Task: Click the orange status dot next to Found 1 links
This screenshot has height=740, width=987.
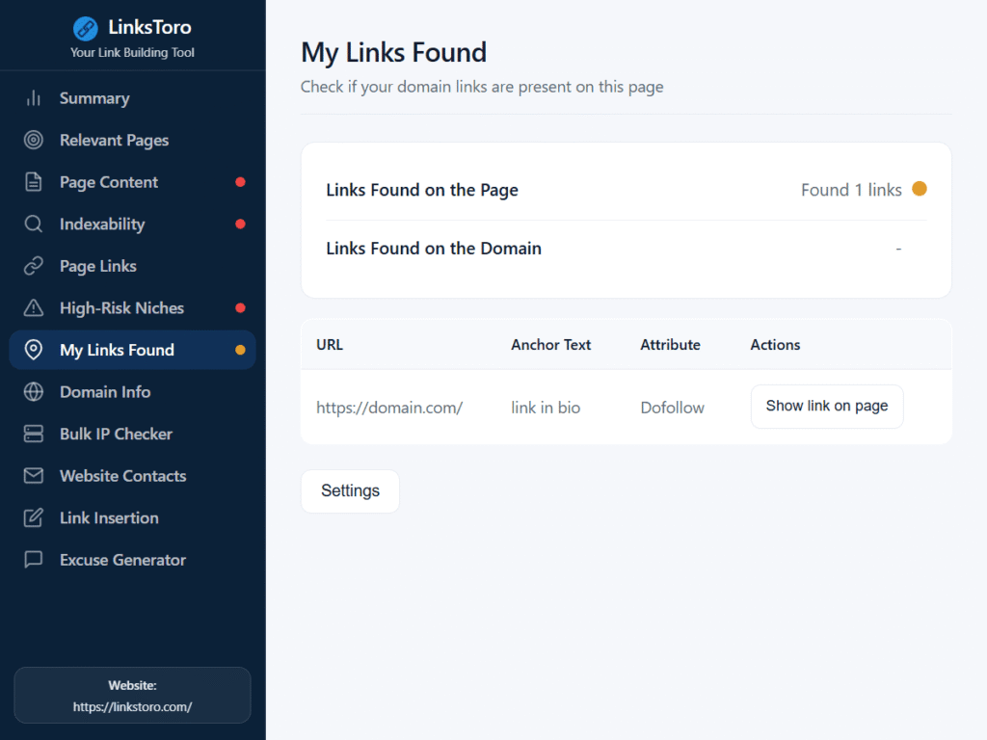Action: (919, 189)
